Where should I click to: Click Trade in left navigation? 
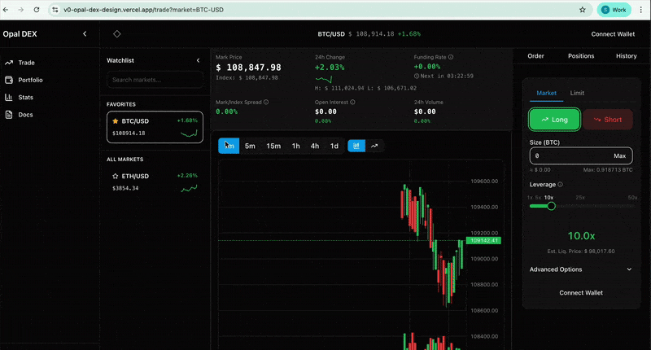pyautogui.click(x=26, y=63)
